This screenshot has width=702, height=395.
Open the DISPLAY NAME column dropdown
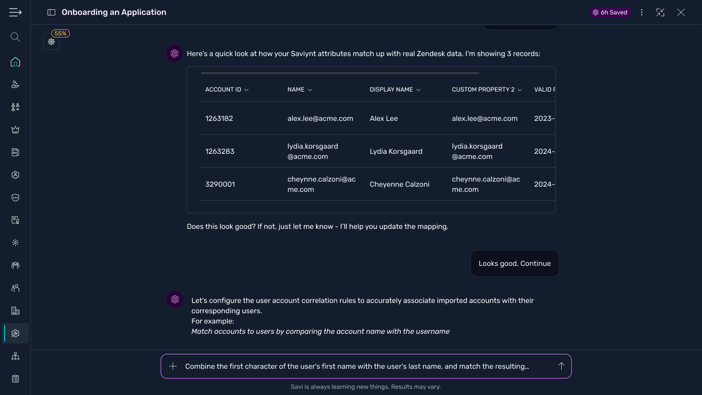(x=418, y=89)
